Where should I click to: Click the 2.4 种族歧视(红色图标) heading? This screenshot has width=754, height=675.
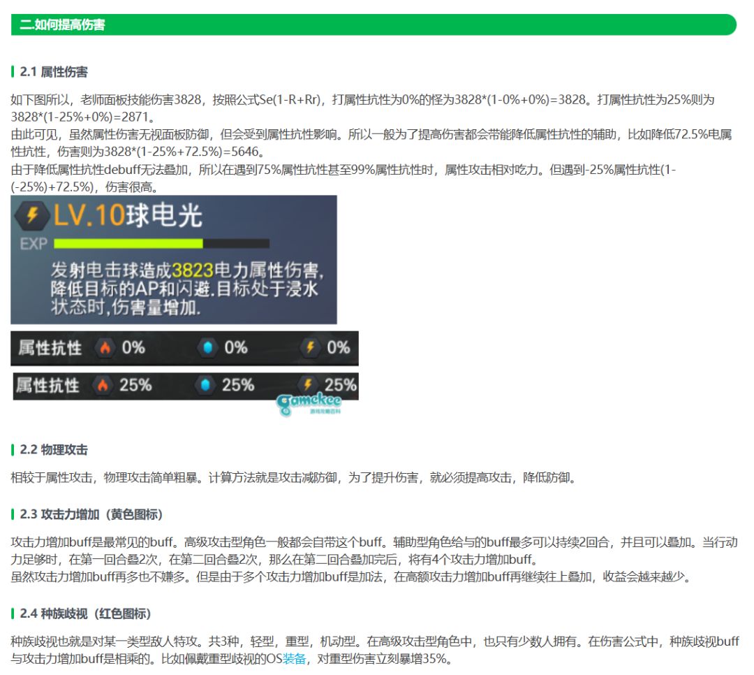click(86, 614)
